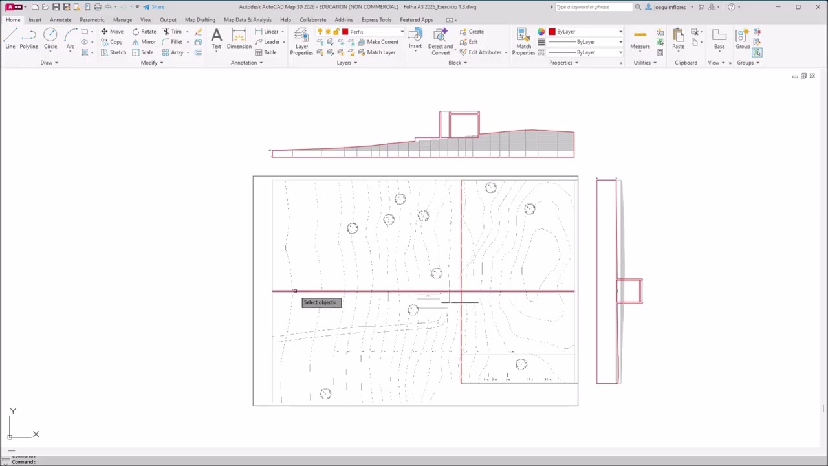This screenshot has height=466, width=828.
Task: Pick the Scale tool
Action: pyautogui.click(x=142, y=52)
